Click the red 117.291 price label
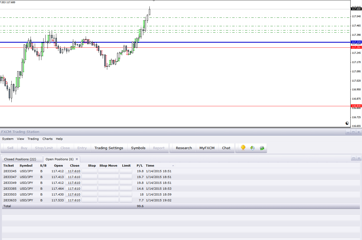Screen dimensions: 362x240 tap(356, 47)
